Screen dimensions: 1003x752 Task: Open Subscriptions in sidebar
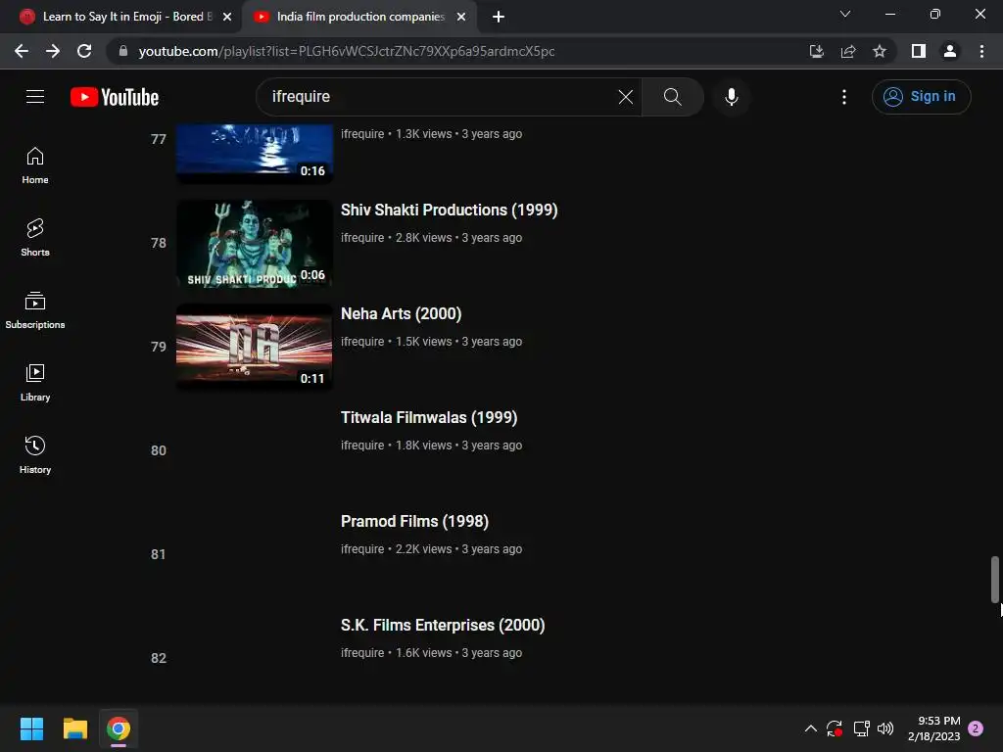point(35,310)
